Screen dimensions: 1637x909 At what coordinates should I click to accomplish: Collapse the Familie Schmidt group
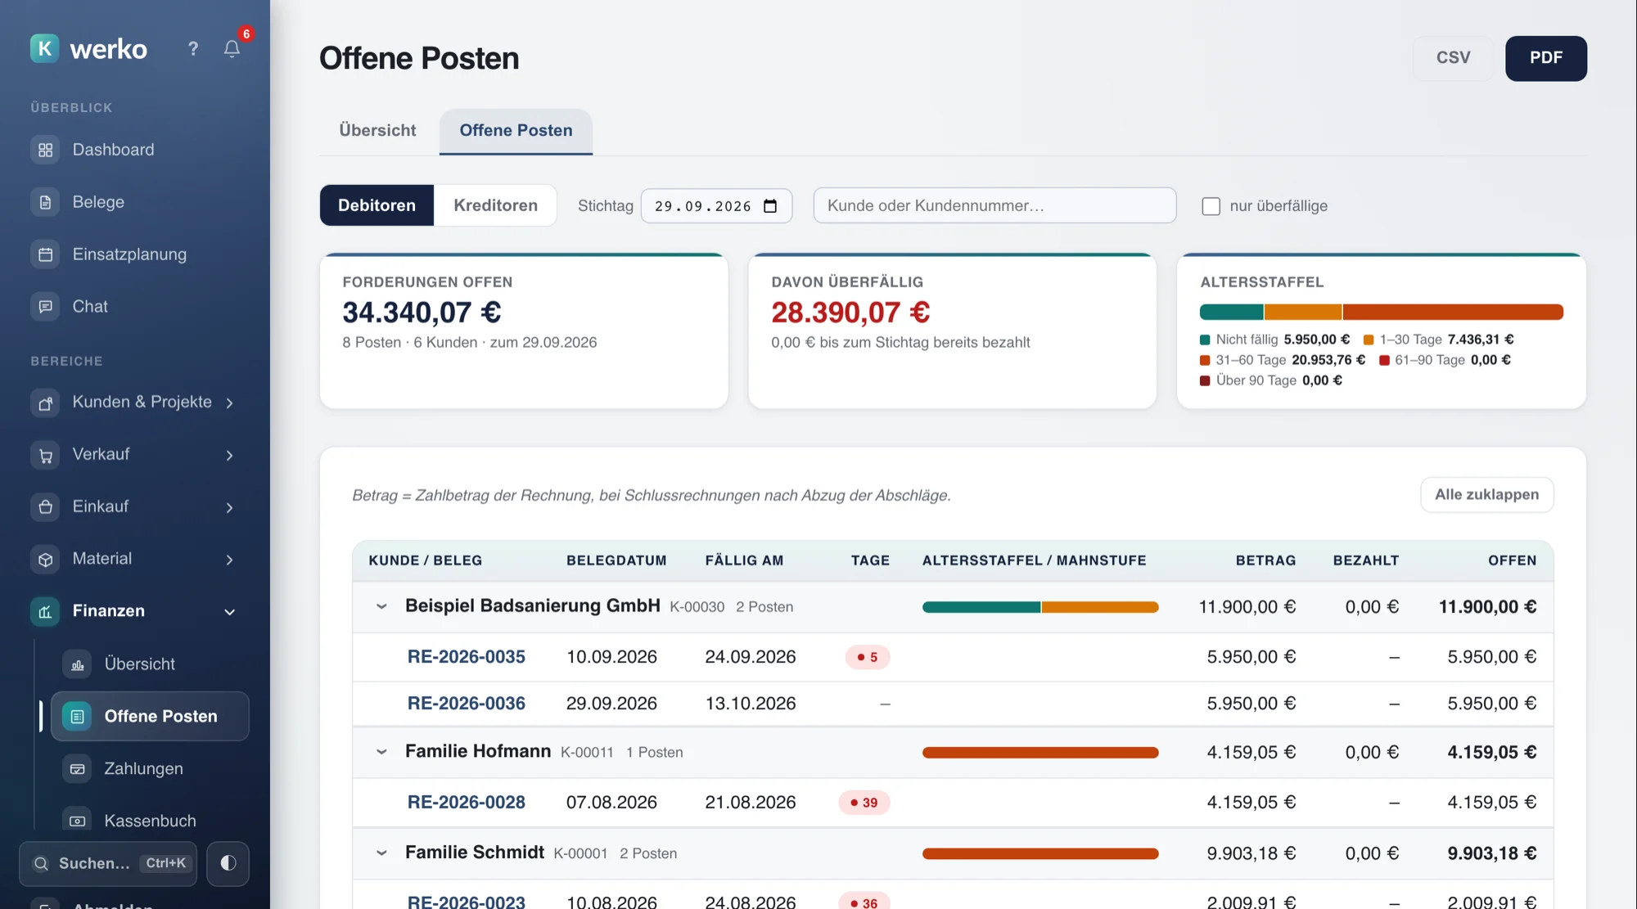(x=381, y=853)
